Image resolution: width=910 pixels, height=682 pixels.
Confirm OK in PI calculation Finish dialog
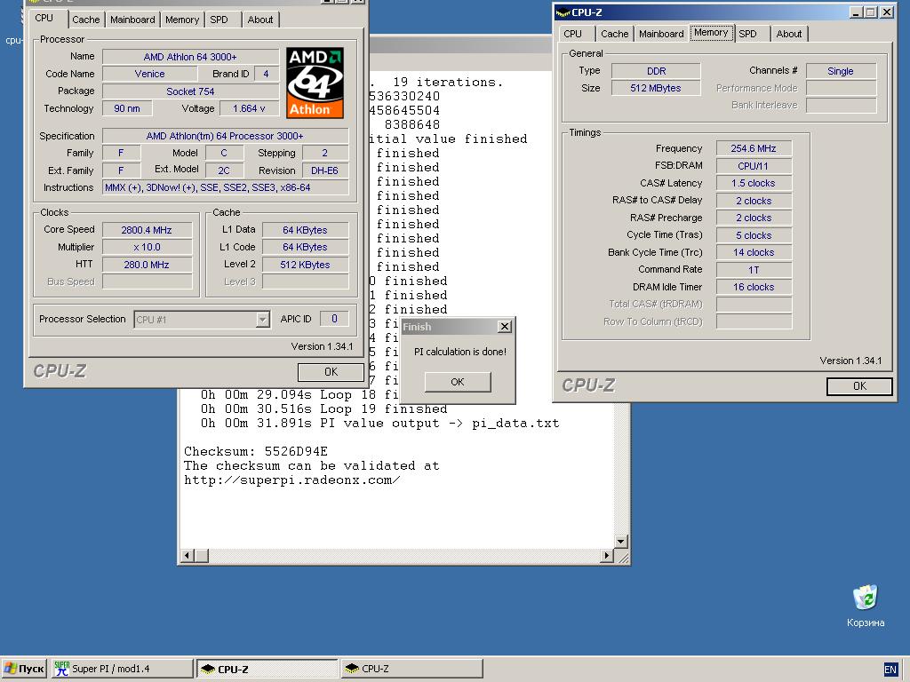point(458,382)
